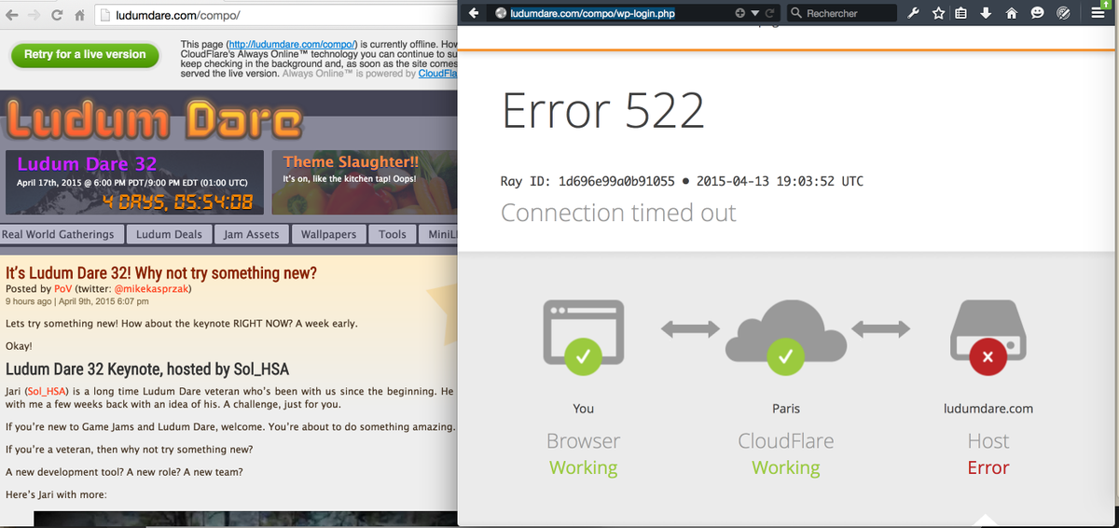Viewport: 1119px width, 528px height.
Task: Open author PoV's profile link
Action: pos(63,289)
